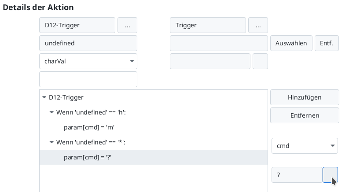Click the Trigger name field
The image size is (349, 192).
pyautogui.click(x=208, y=26)
